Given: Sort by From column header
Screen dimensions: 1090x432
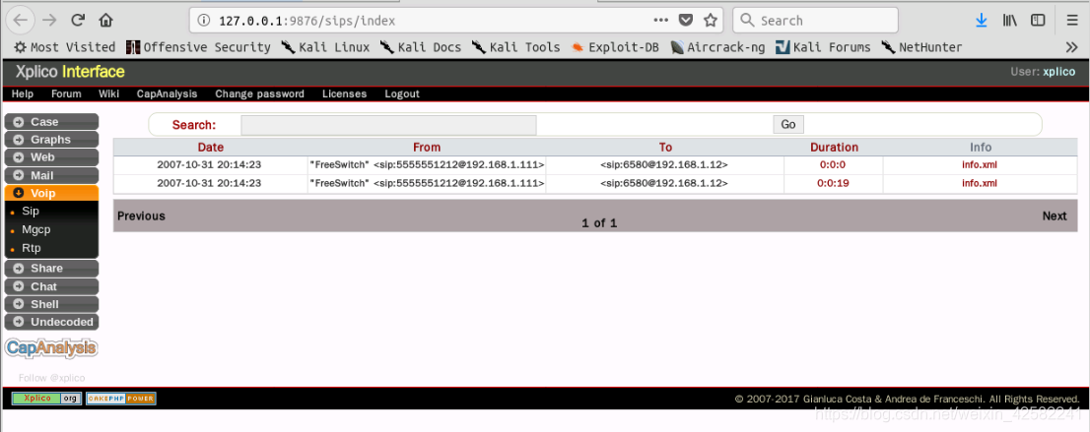Looking at the screenshot, I should 427,148.
